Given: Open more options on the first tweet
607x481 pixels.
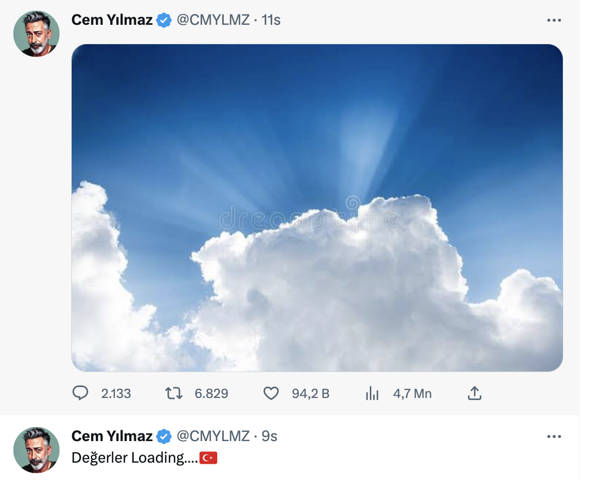Looking at the screenshot, I should (554, 20).
